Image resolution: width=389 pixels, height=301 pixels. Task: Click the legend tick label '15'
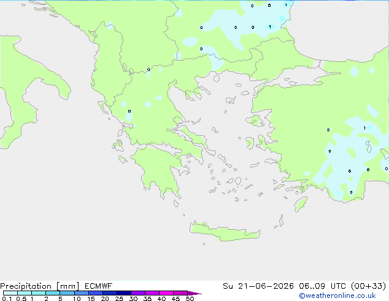91,299
